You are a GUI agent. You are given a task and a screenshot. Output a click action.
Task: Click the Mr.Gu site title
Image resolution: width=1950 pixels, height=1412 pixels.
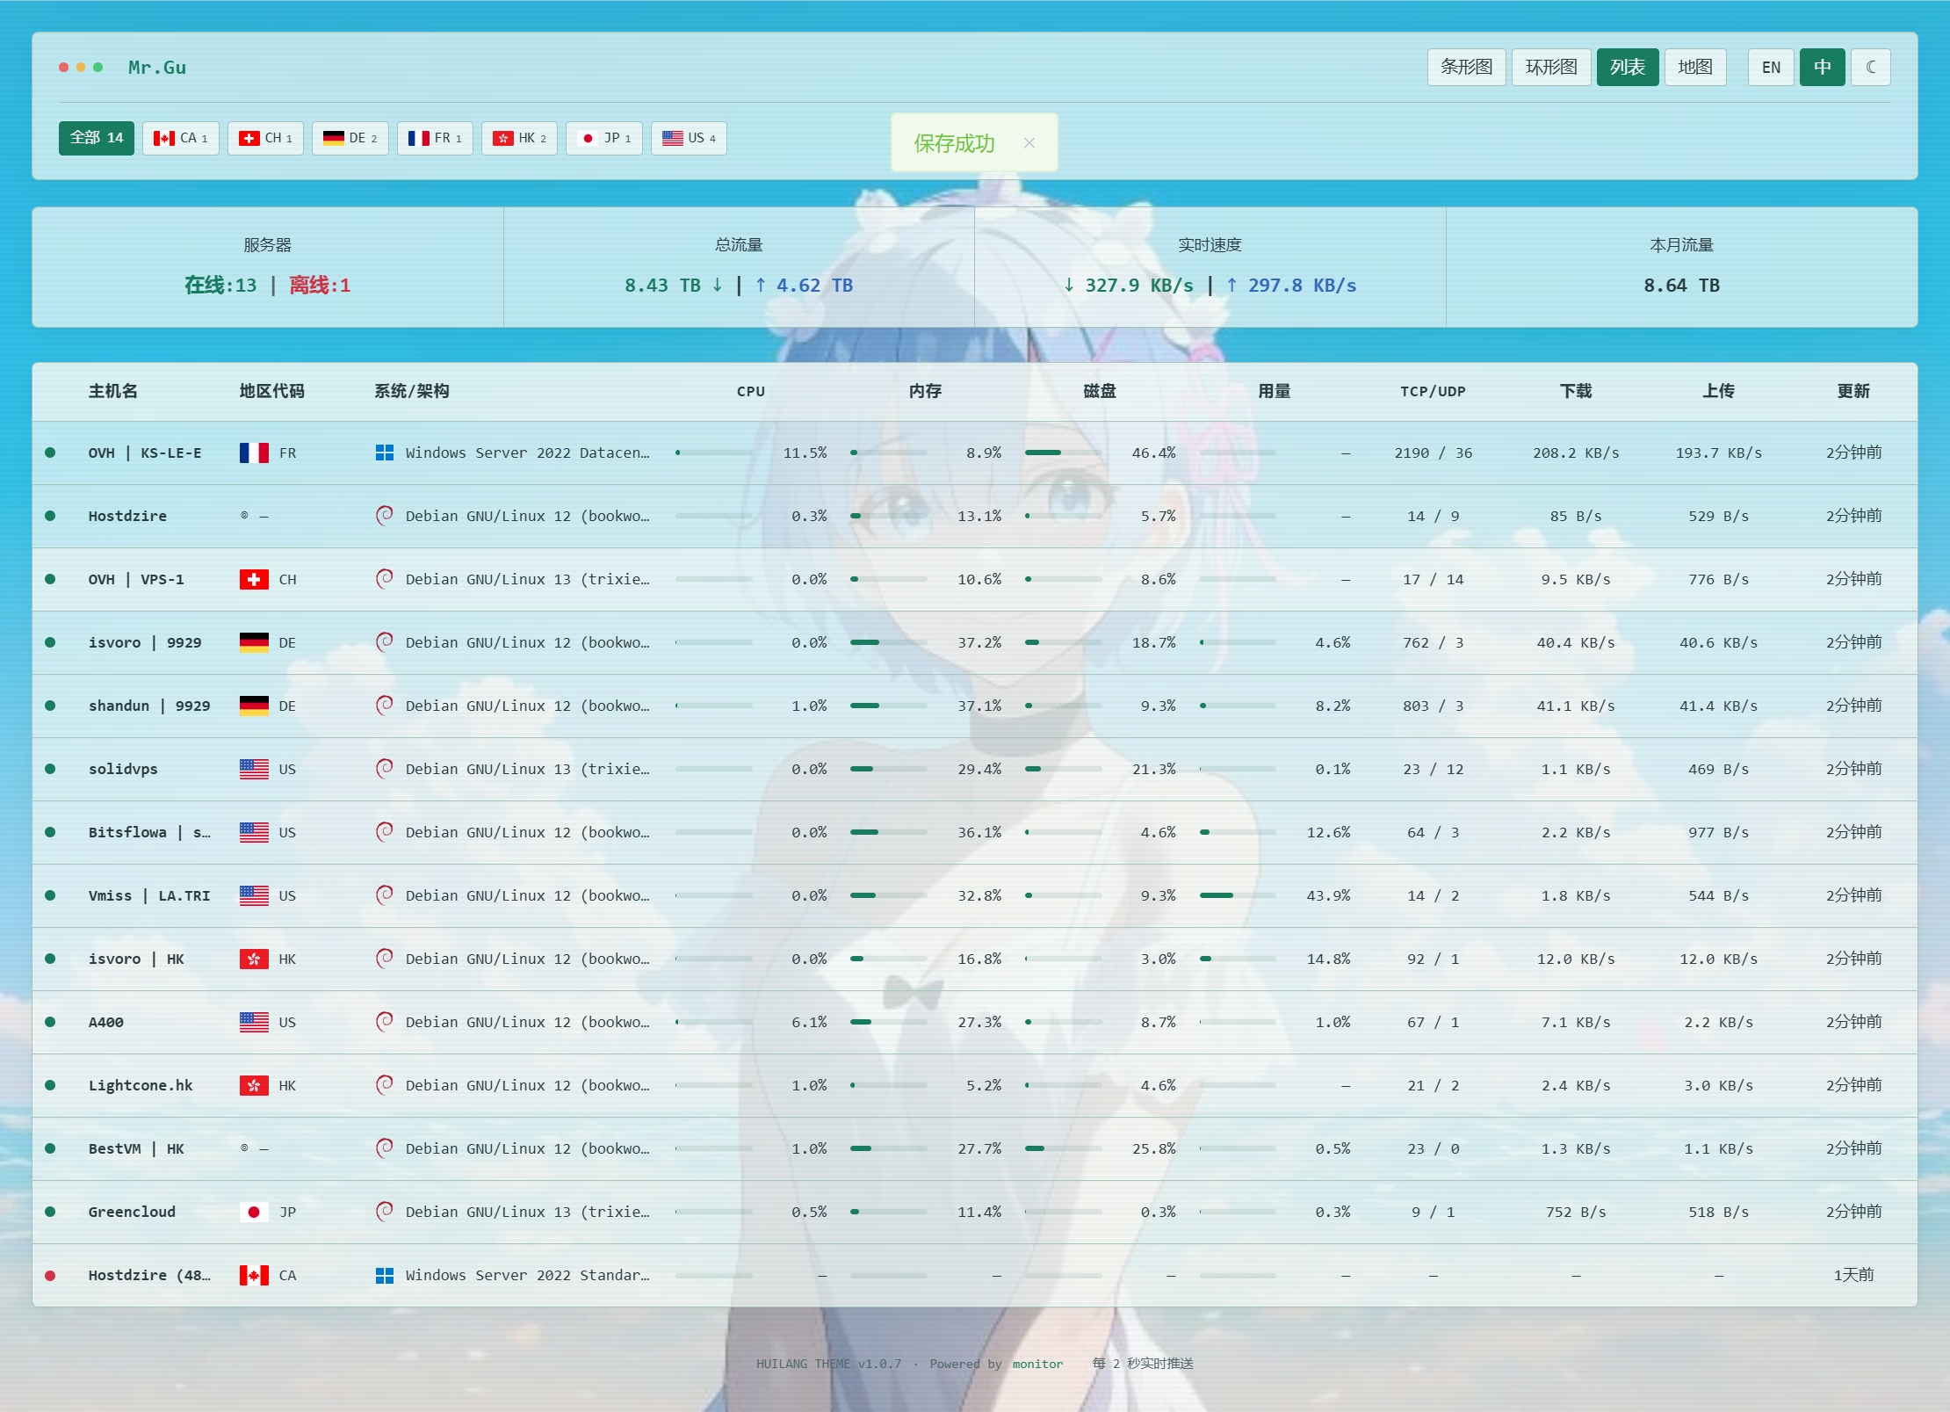[x=157, y=67]
